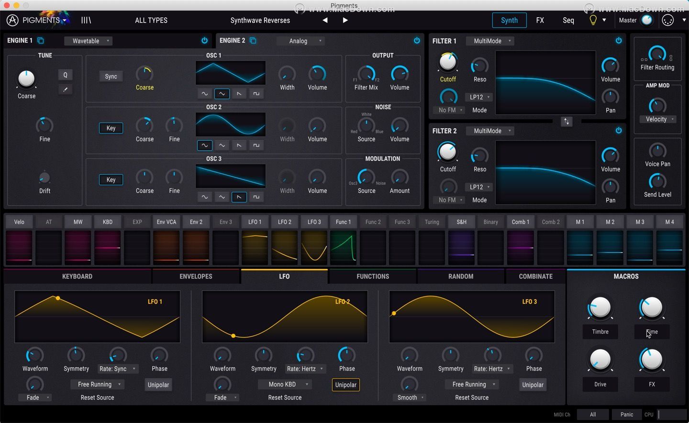Select sawtooth waveform for OSC 2

pos(239,145)
